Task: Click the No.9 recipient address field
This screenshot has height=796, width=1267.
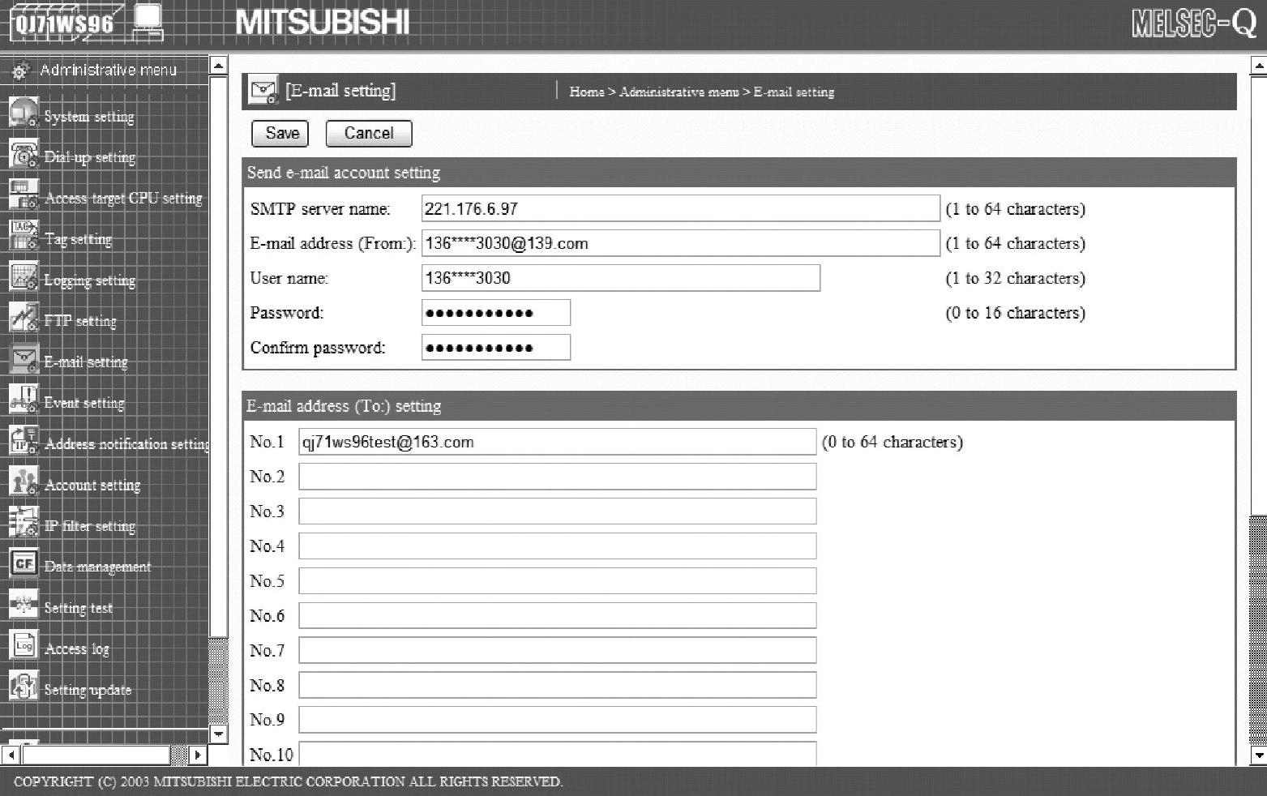Action: click(558, 720)
